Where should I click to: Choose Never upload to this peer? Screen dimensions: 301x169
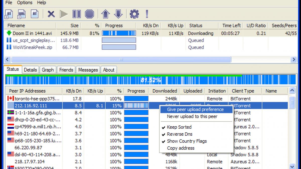click(192, 116)
